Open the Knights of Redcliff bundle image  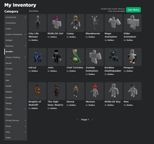[38, 91]
